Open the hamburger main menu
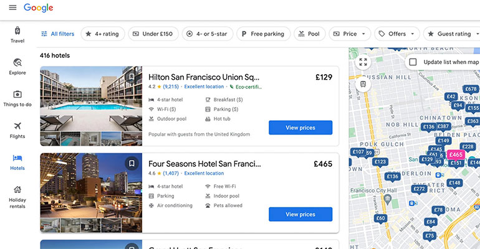Screen dimensions: 480x249 pyautogui.click(x=12, y=7)
